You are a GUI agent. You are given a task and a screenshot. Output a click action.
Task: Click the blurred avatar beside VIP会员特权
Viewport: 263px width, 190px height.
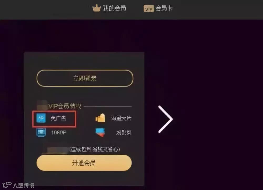[42, 105]
